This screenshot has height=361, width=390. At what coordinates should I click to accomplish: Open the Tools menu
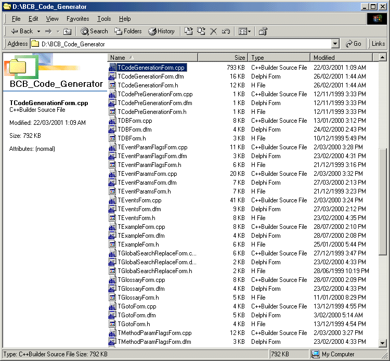click(x=104, y=19)
